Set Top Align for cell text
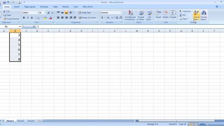Image resolution: width=224 pixels, height=126 pixels. point(58,13)
